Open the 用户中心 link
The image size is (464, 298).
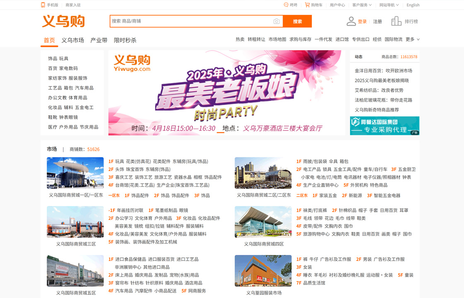(x=337, y=5)
